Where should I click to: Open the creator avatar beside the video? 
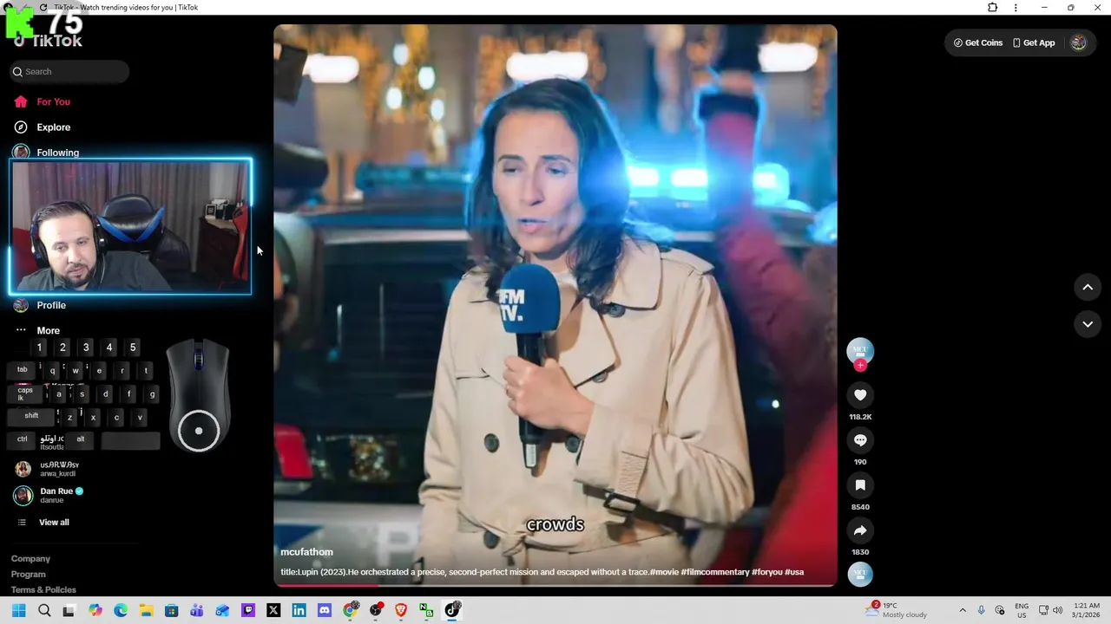click(x=860, y=350)
